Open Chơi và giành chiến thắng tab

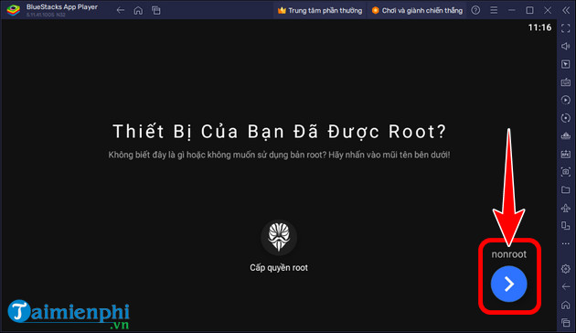coord(417,10)
